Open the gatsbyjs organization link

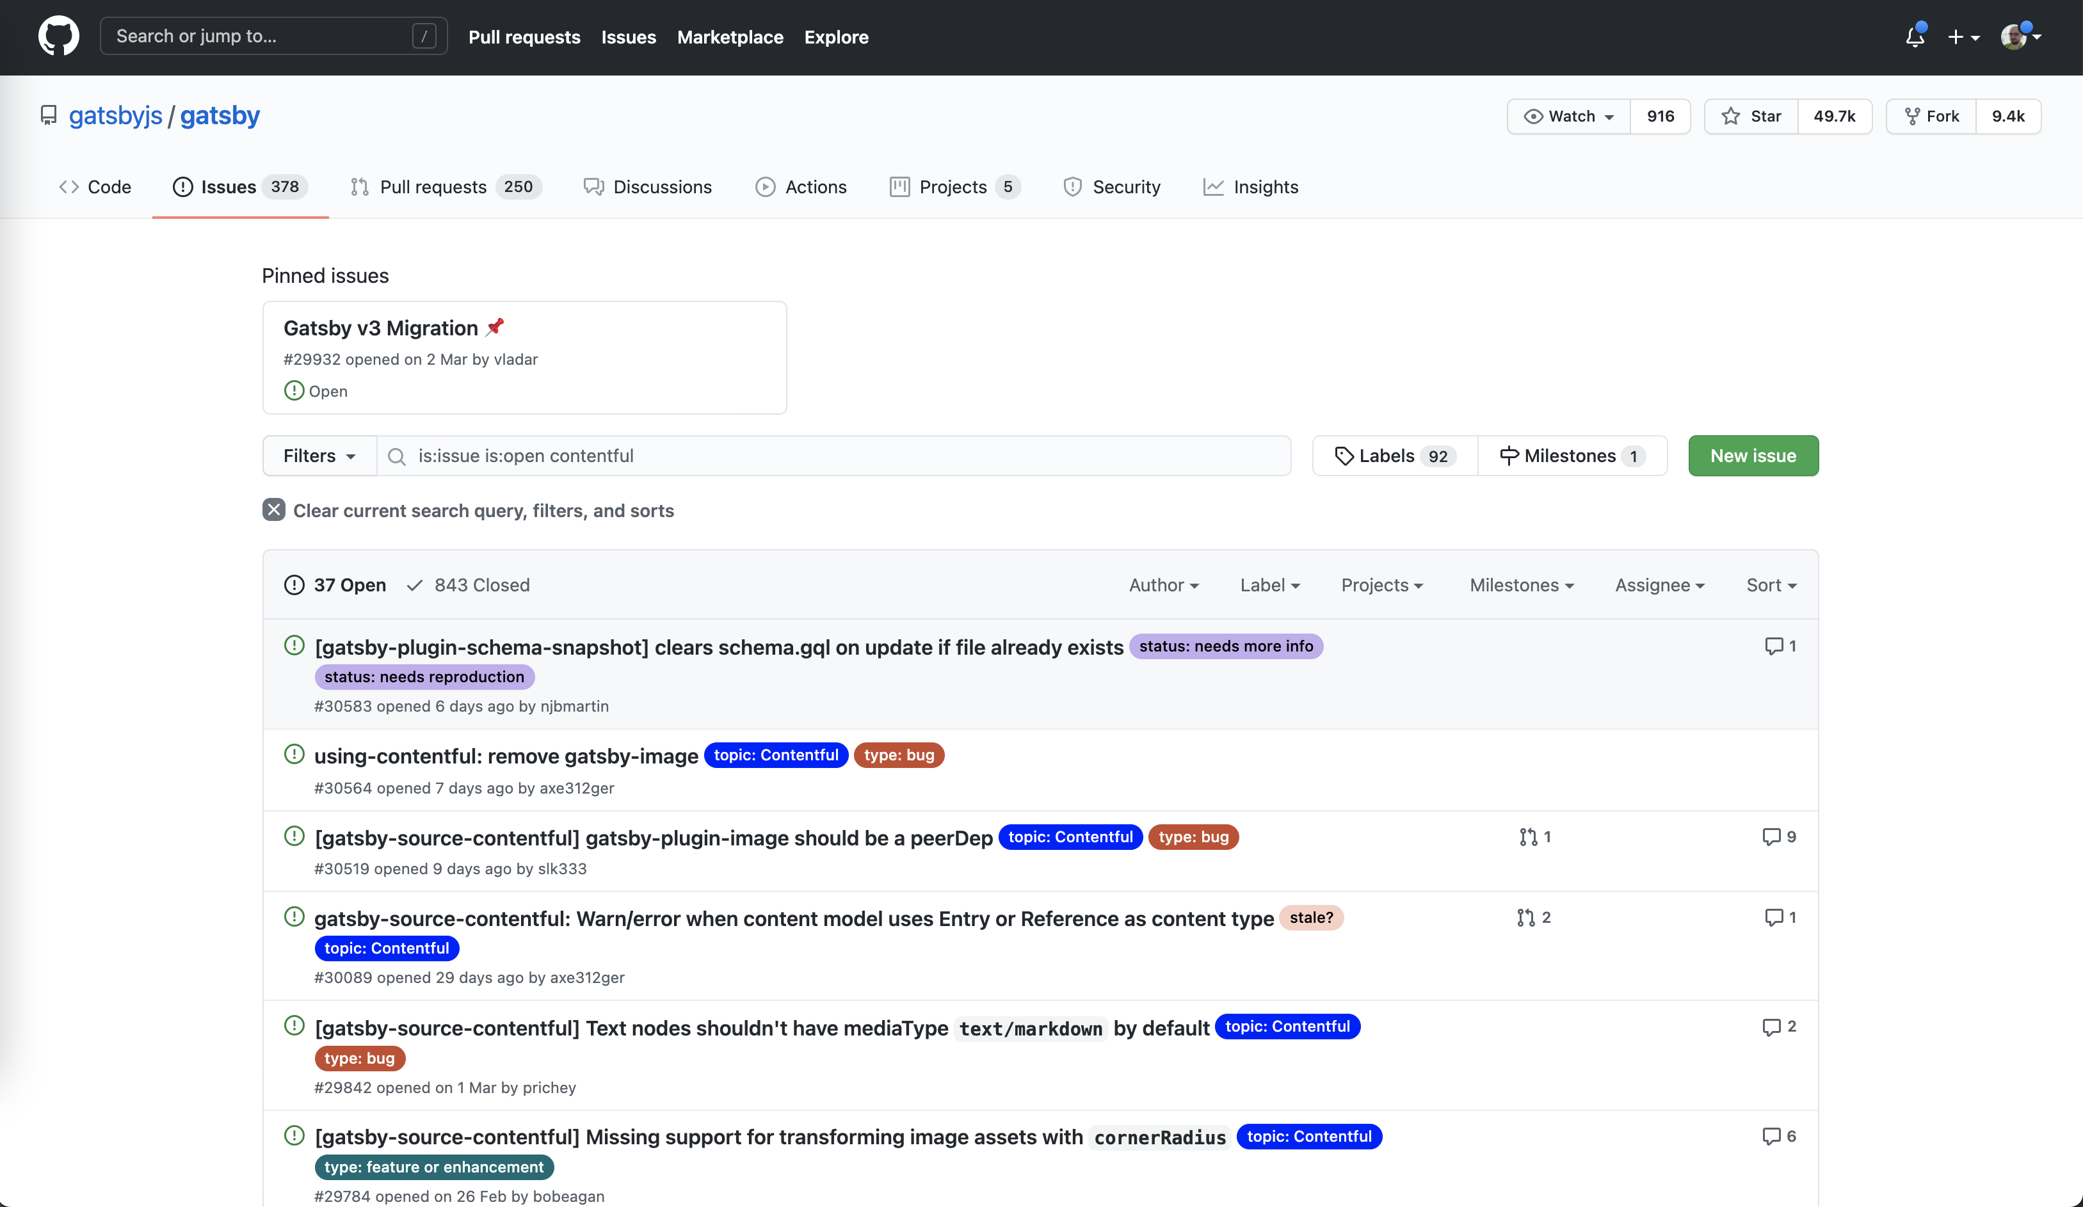[116, 116]
